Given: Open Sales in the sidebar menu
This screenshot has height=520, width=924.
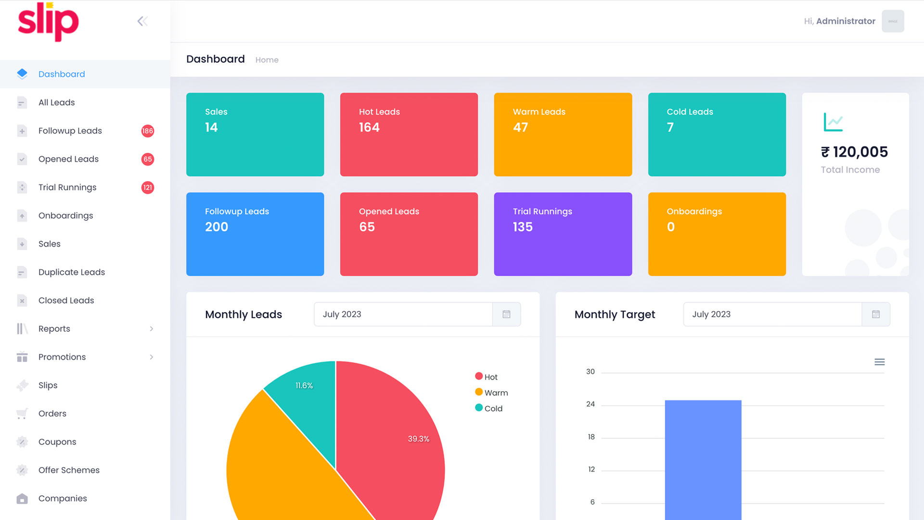Looking at the screenshot, I should 85,244.
